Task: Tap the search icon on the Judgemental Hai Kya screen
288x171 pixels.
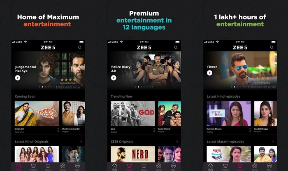Action: [80, 47]
